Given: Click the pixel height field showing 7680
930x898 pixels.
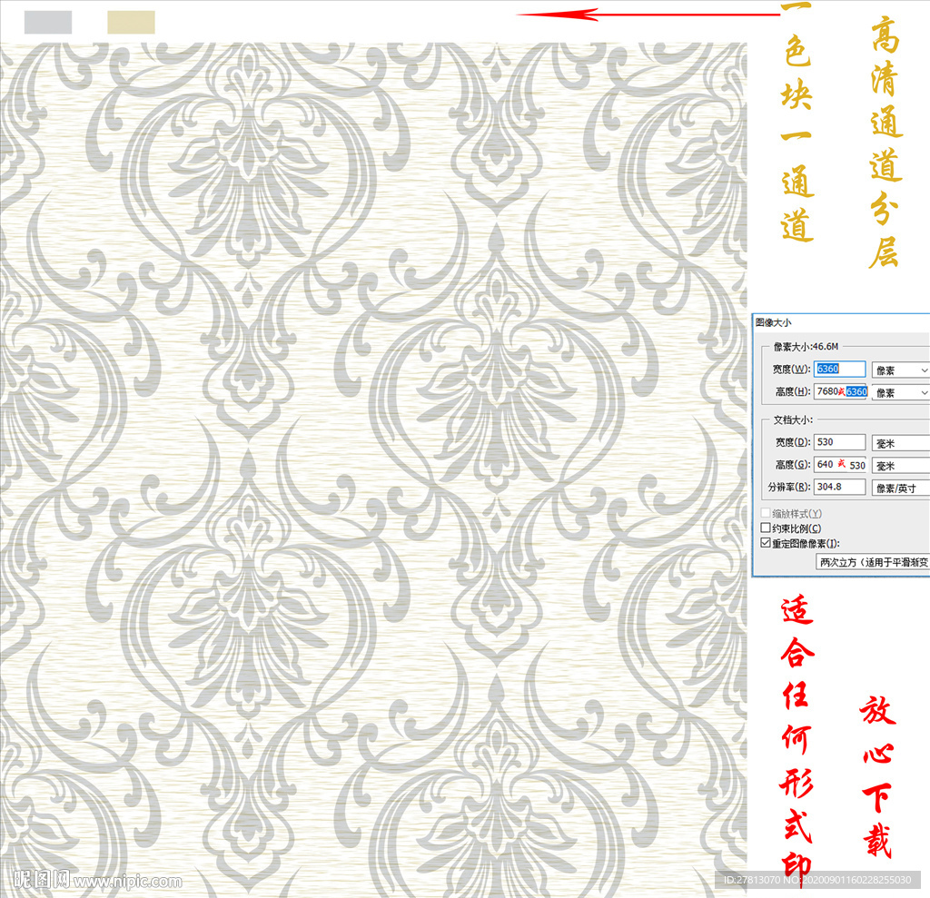Looking at the screenshot, I should coord(840,391).
